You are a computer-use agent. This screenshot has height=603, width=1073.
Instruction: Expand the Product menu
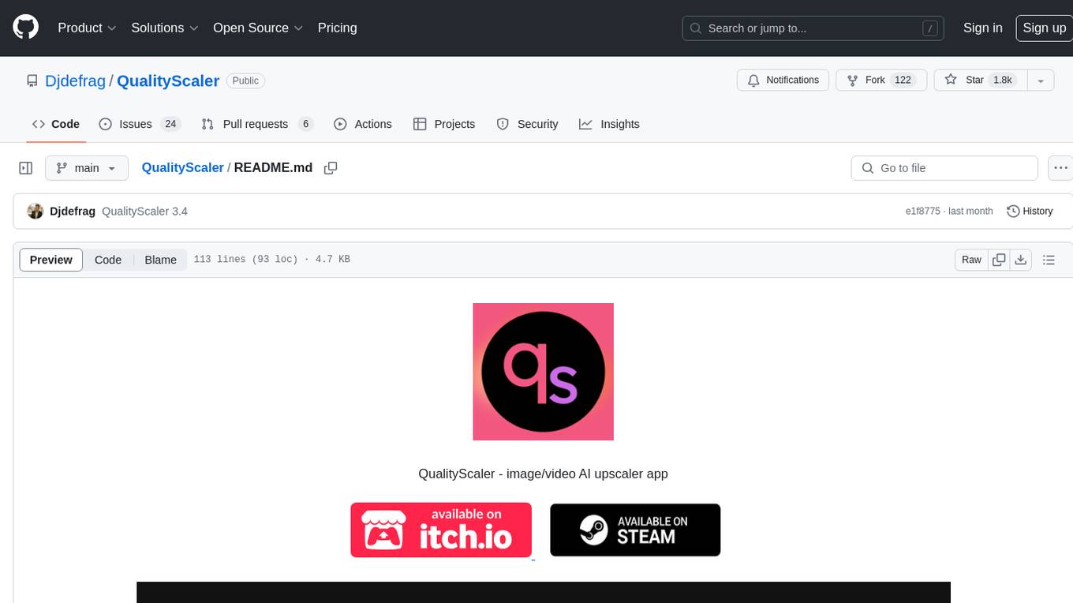point(87,28)
